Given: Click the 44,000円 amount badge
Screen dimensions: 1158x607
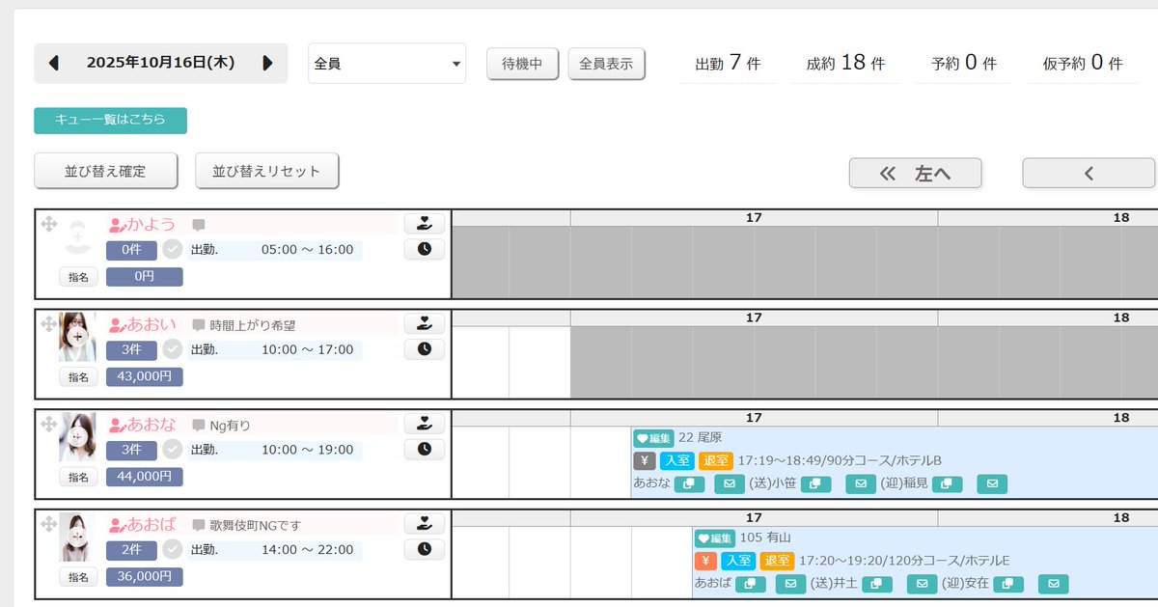Looking at the screenshot, I should (145, 478).
